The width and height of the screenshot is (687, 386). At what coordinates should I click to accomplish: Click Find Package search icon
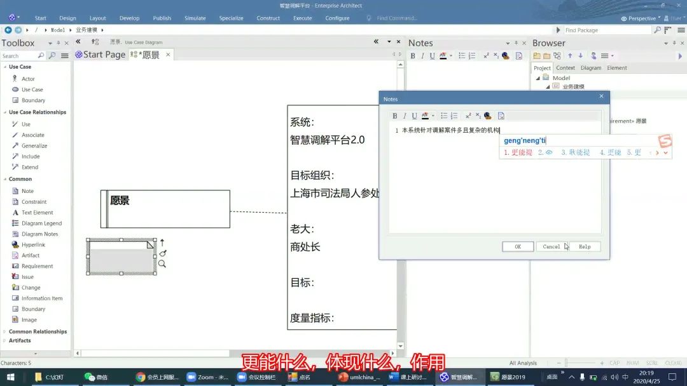click(657, 30)
